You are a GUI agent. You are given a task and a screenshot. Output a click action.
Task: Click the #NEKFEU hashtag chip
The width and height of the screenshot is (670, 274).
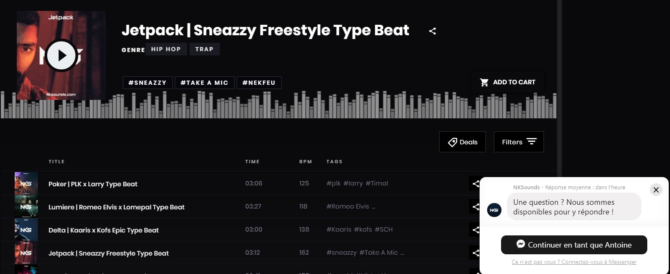pos(259,83)
